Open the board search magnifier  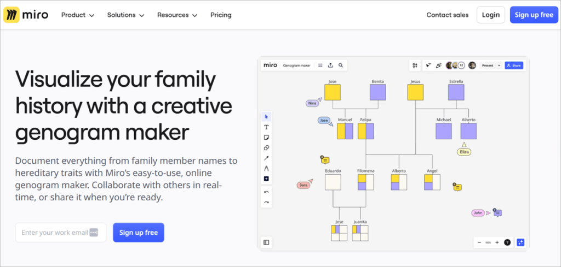(341, 66)
